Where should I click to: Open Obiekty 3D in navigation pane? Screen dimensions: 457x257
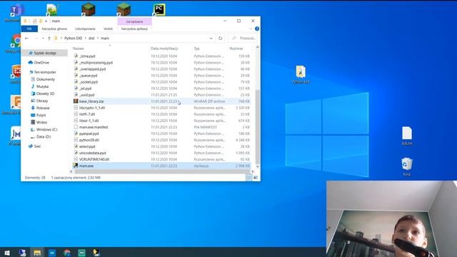click(x=45, y=94)
